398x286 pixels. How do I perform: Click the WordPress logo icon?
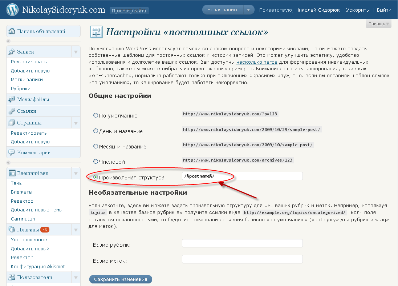point(12,10)
